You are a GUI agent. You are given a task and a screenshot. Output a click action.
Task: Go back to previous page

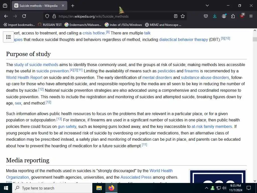(6, 16)
